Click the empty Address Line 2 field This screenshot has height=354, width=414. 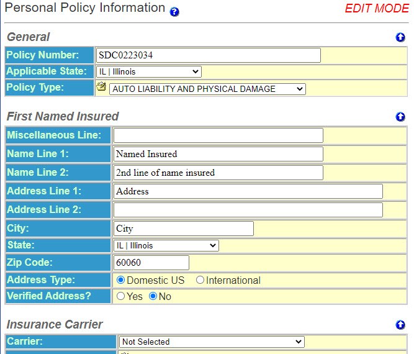(248, 210)
